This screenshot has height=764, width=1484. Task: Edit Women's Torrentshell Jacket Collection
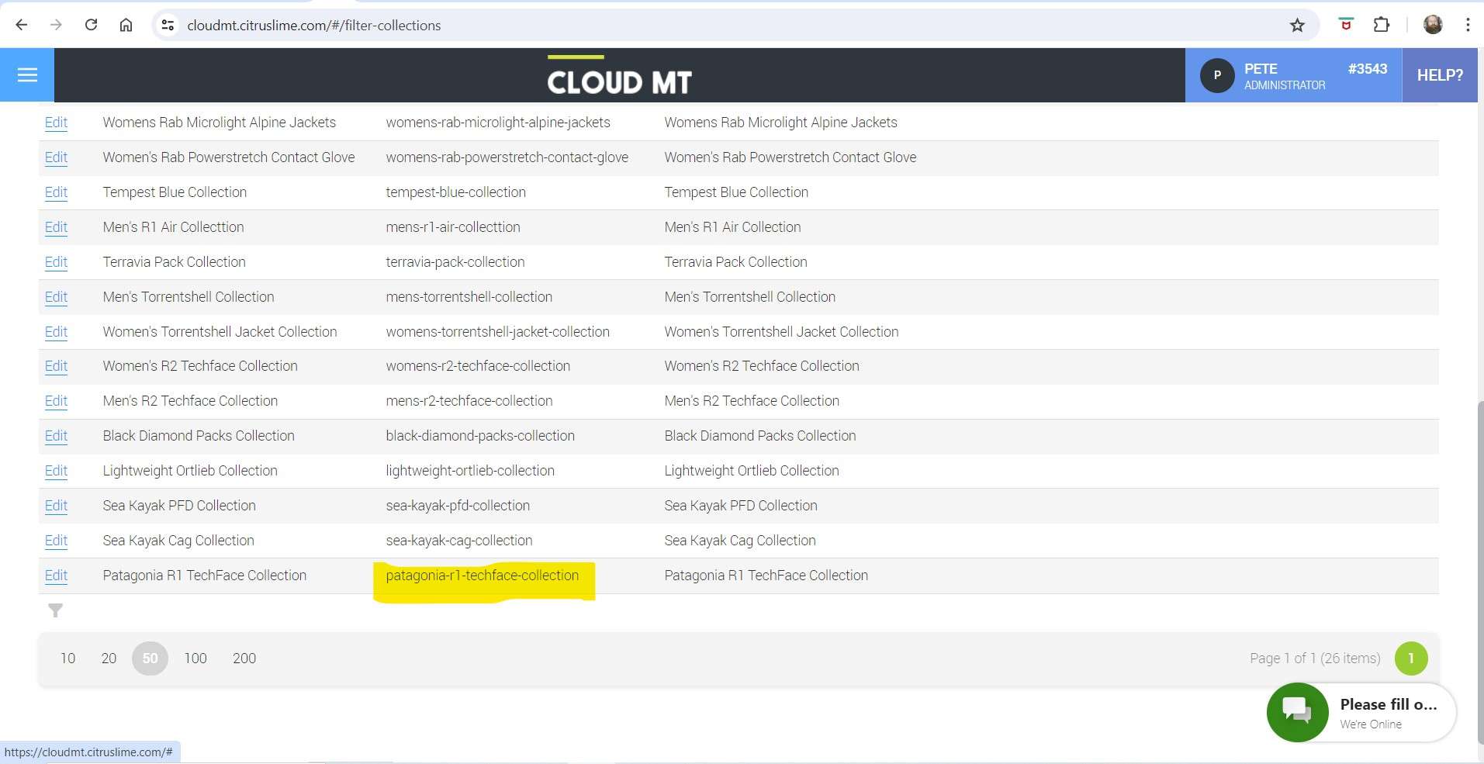pos(56,332)
